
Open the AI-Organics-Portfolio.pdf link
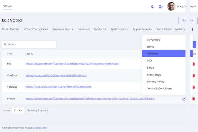(x=72, y=64)
